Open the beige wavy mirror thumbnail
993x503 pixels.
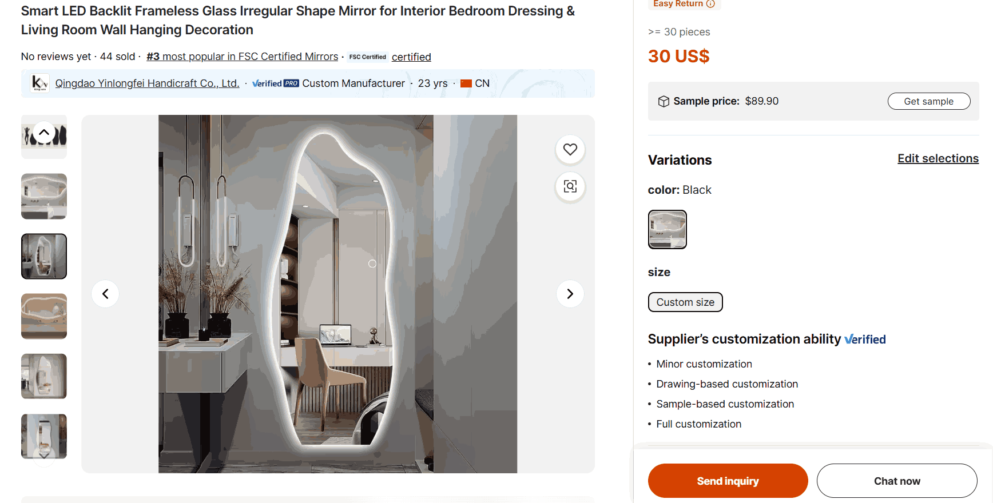click(x=44, y=316)
